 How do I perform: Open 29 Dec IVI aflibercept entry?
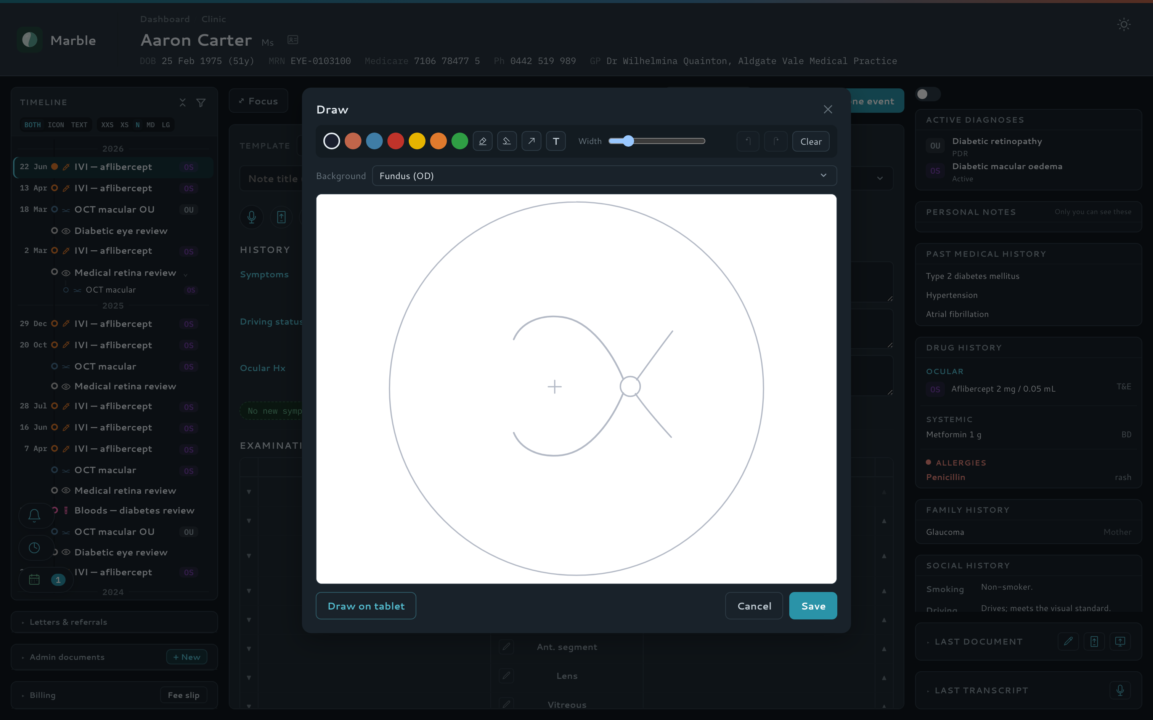pos(113,324)
